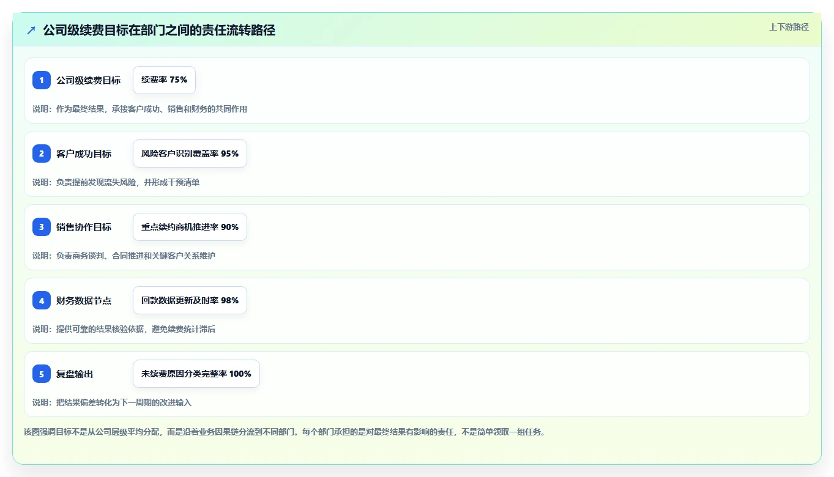Click step number badge 3
The height and width of the screenshot is (477, 834).
(x=42, y=227)
